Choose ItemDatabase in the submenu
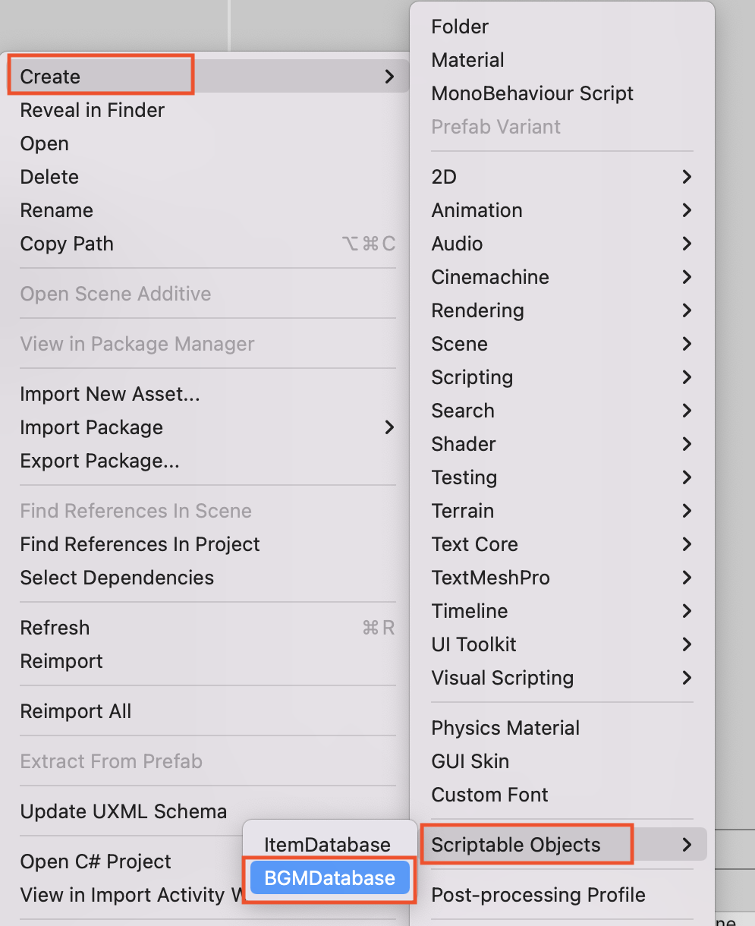The image size is (755, 926). pyautogui.click(x=327, y=845)
